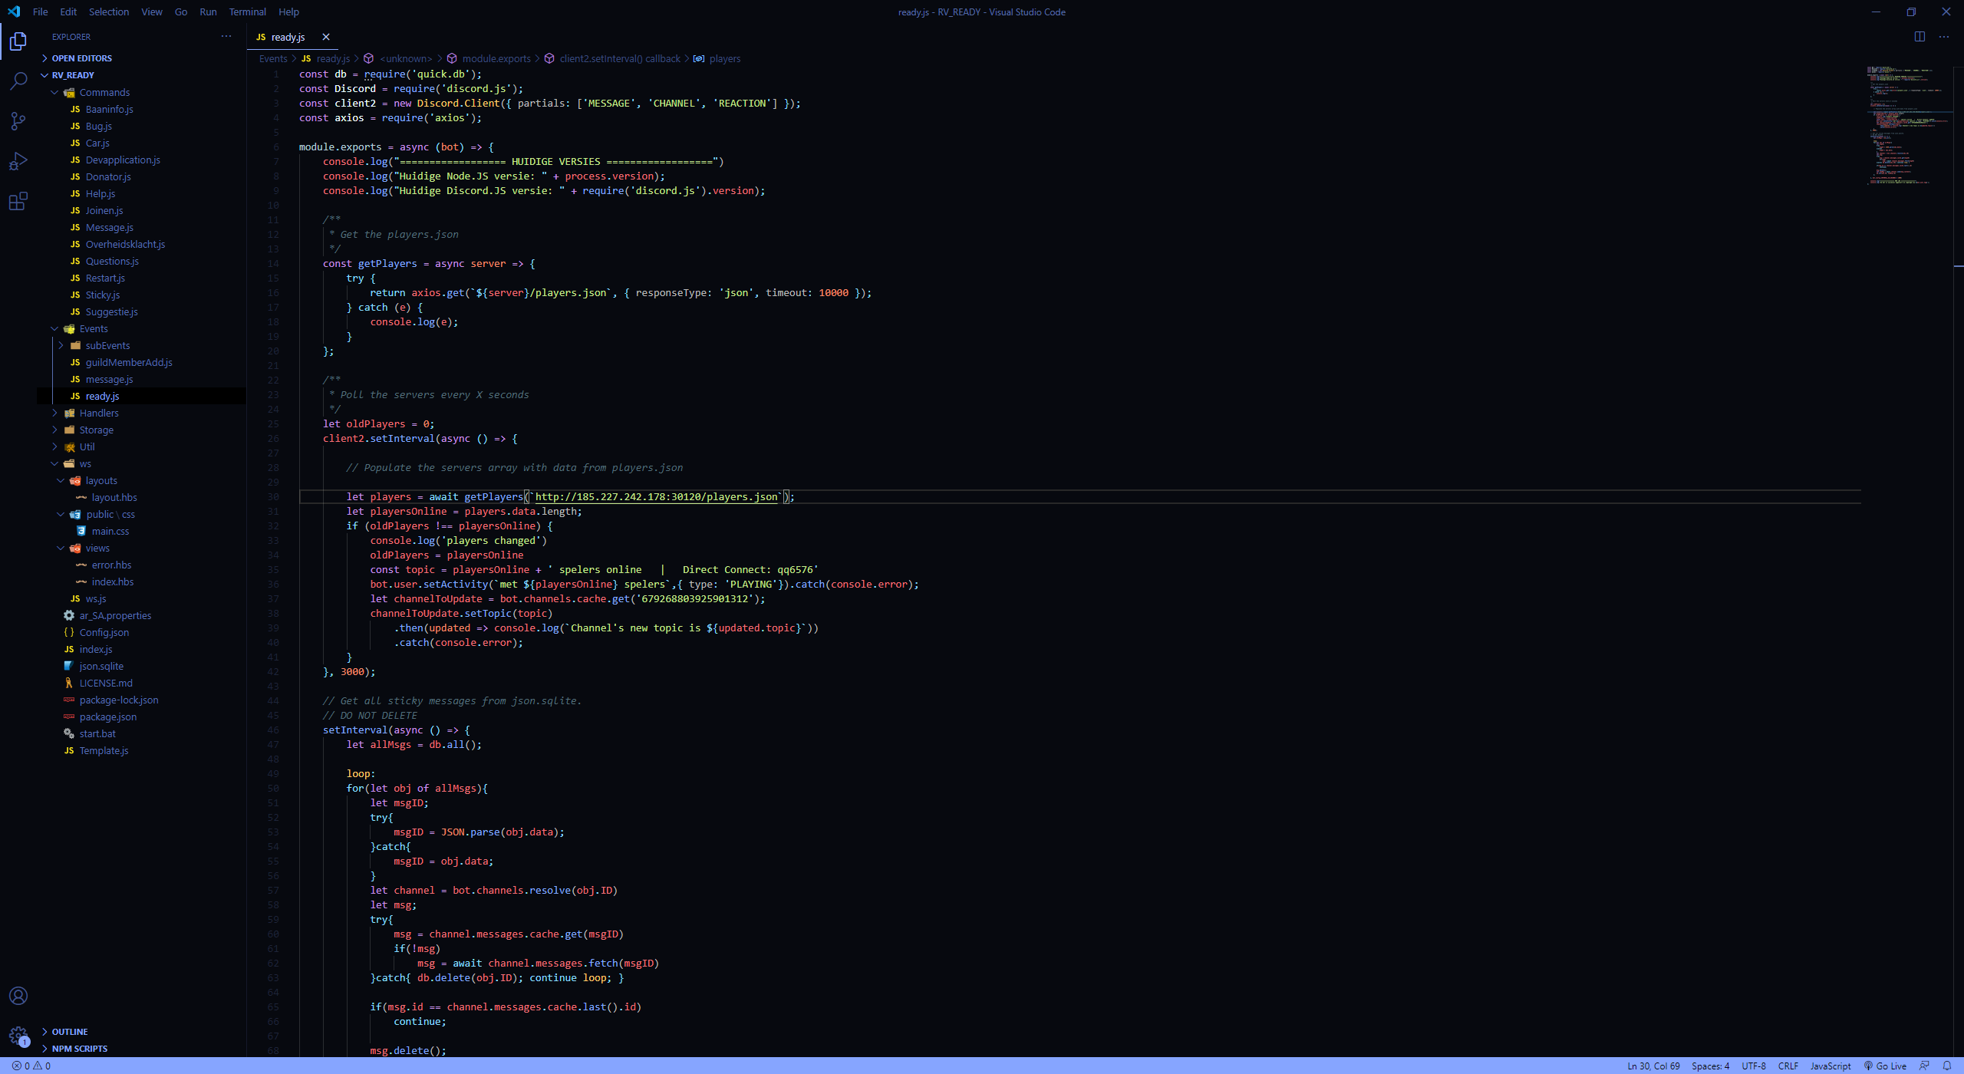Expand the Handlers folder
The image size is (1964, 1074).
tap(99, 413)
